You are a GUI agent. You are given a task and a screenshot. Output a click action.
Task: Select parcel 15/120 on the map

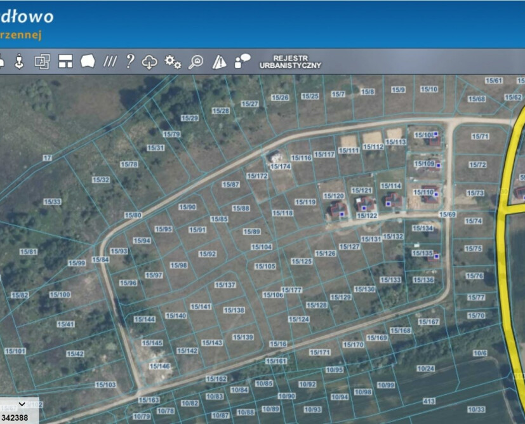click(334, 196)
